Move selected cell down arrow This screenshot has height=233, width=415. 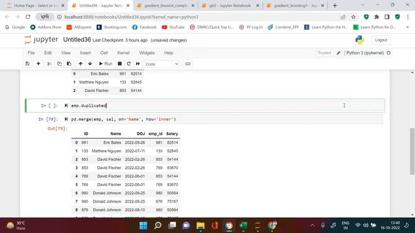tap(90, 64)
